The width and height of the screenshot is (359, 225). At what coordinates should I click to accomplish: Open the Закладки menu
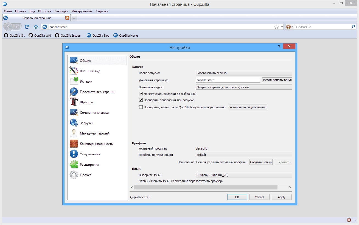pyautogui.click(x=61, y=11)
